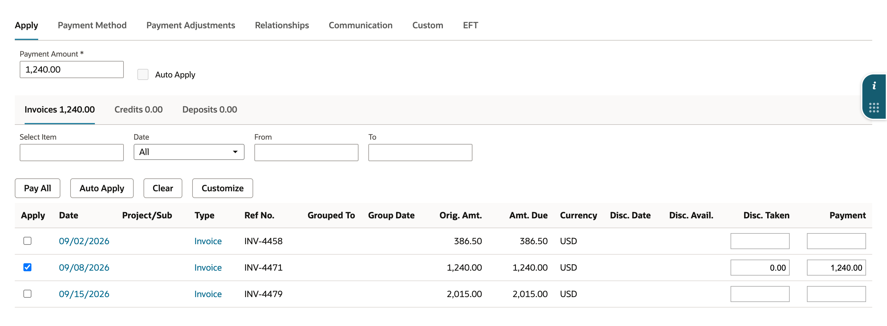887x326 pixels.
Task: Open the Custom tab
Action: point(428,26)
